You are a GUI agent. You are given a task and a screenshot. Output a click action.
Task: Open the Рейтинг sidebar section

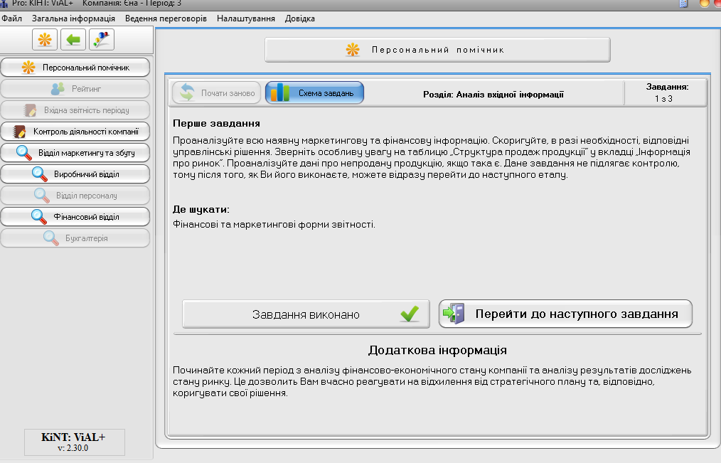(x=75, y=89)
